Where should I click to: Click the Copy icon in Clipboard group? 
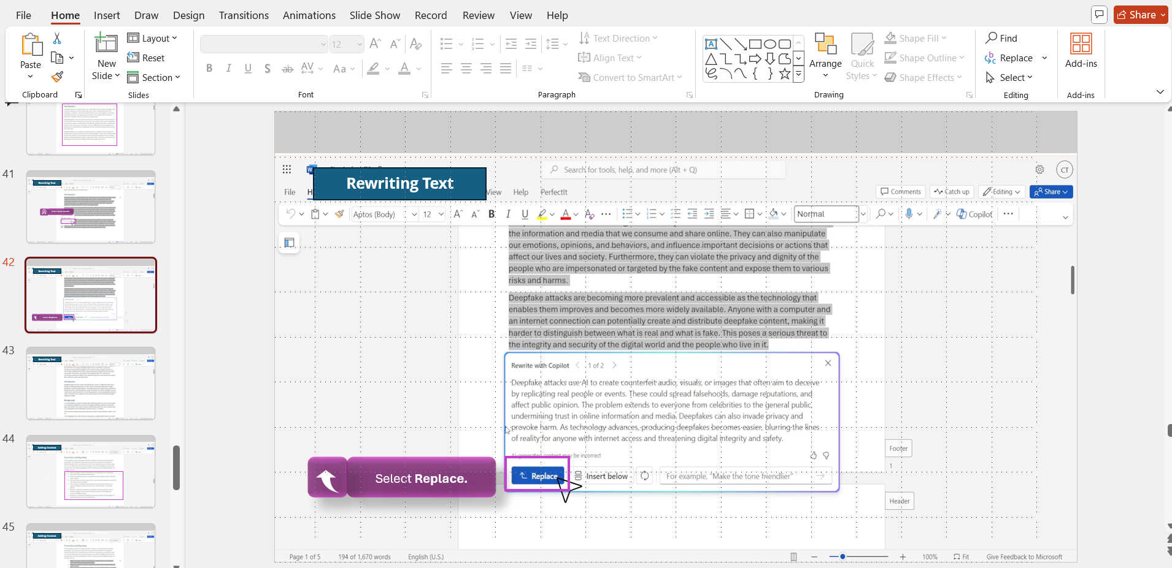point(57,58)
